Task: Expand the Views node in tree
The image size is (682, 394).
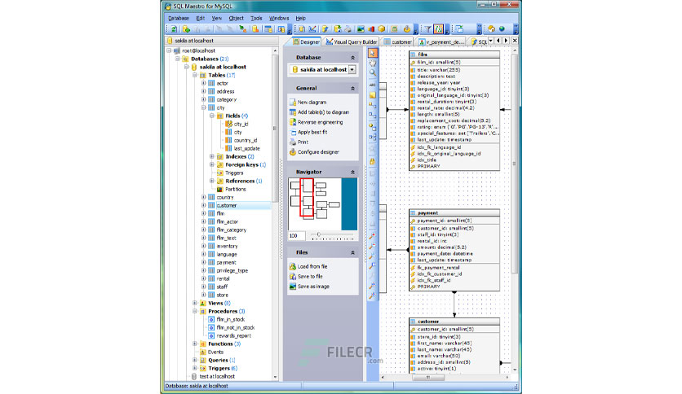Action: [x=195, y=303]
